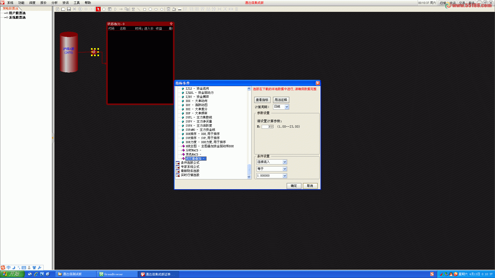Select DDX - 大单动向 indicator
Screen dimensions: 495x278
pos(196,101)
